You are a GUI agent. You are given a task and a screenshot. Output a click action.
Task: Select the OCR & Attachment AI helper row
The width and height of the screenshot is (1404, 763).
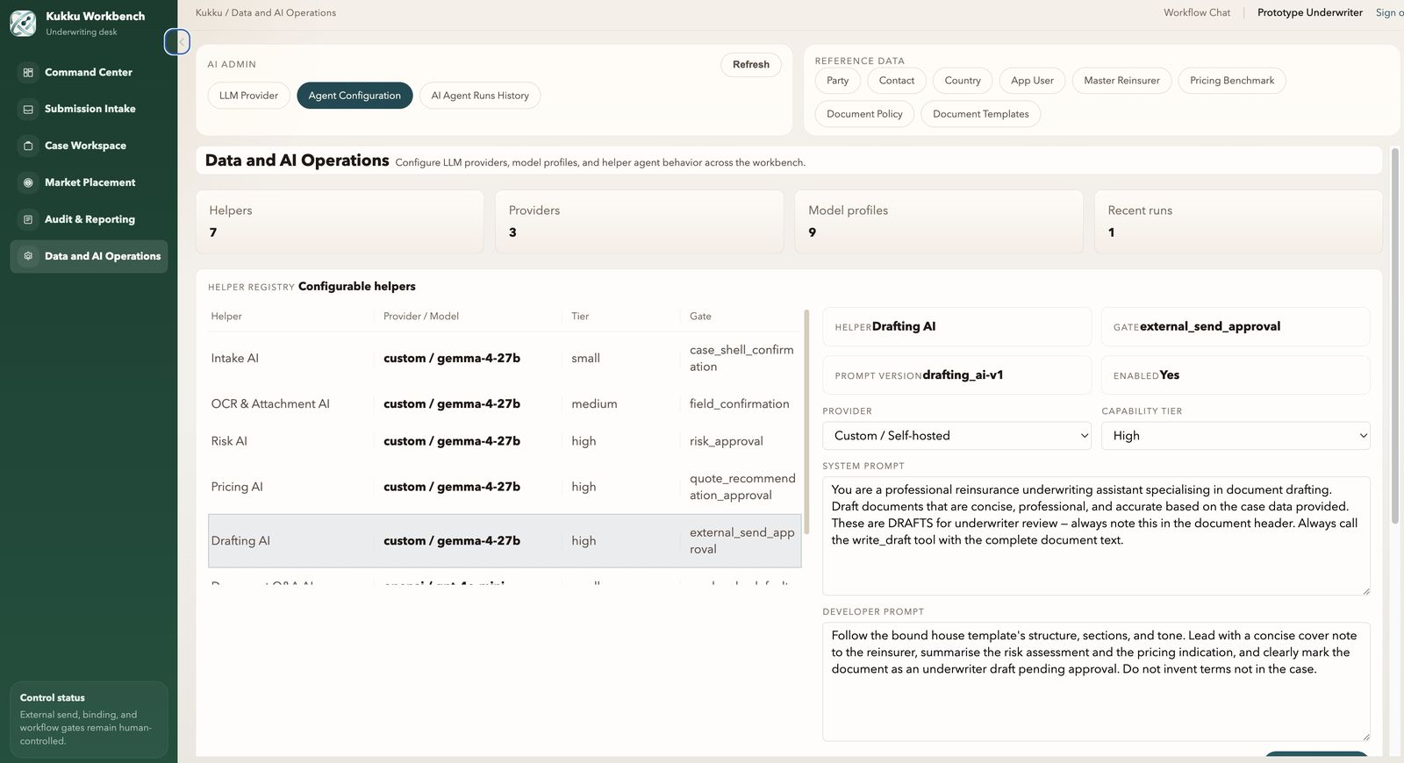(505, 403)
